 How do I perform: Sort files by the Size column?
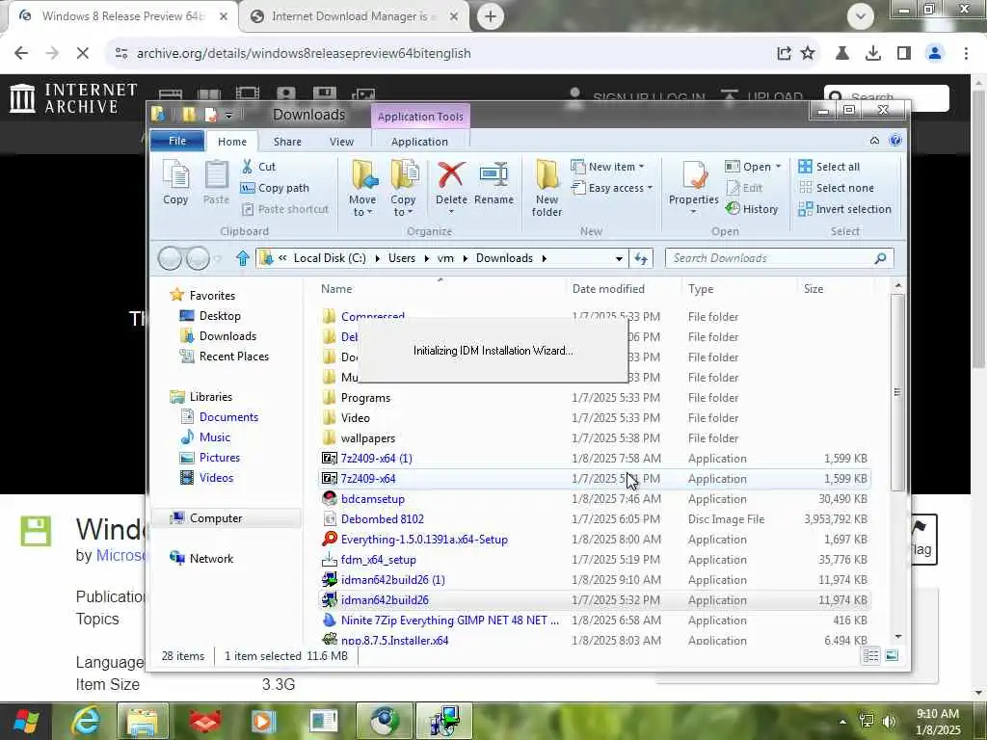pos(813,289)
